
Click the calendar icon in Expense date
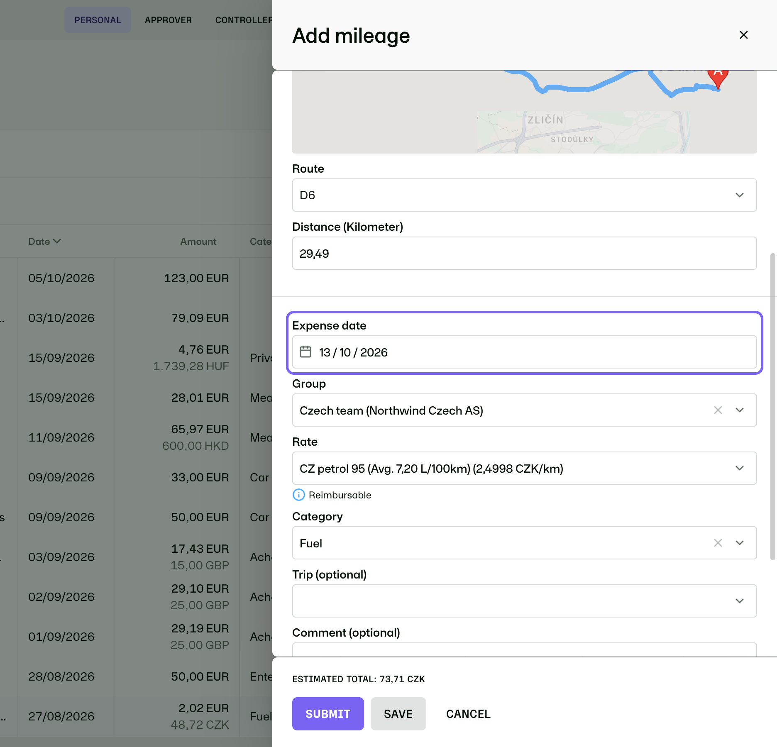305,352
